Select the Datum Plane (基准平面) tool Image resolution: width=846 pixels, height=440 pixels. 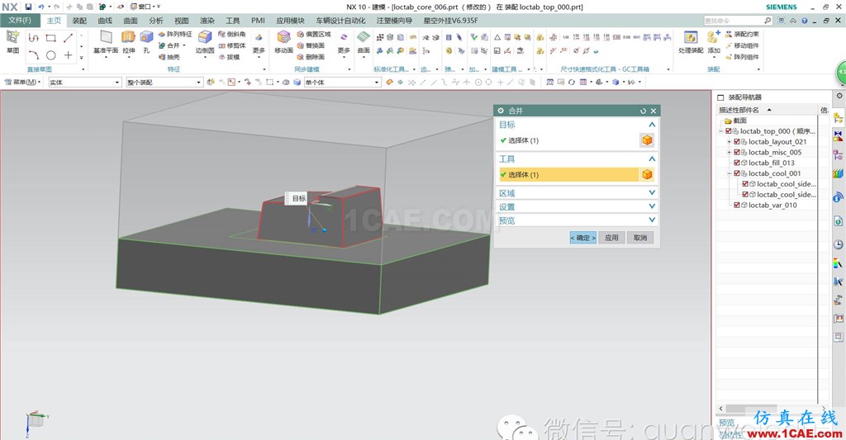[x=105, y=38]
